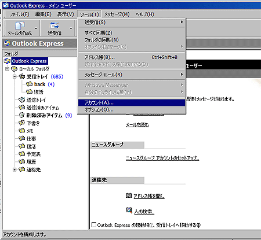Choose すべて同期(Z) menu entry

[132, 33]
